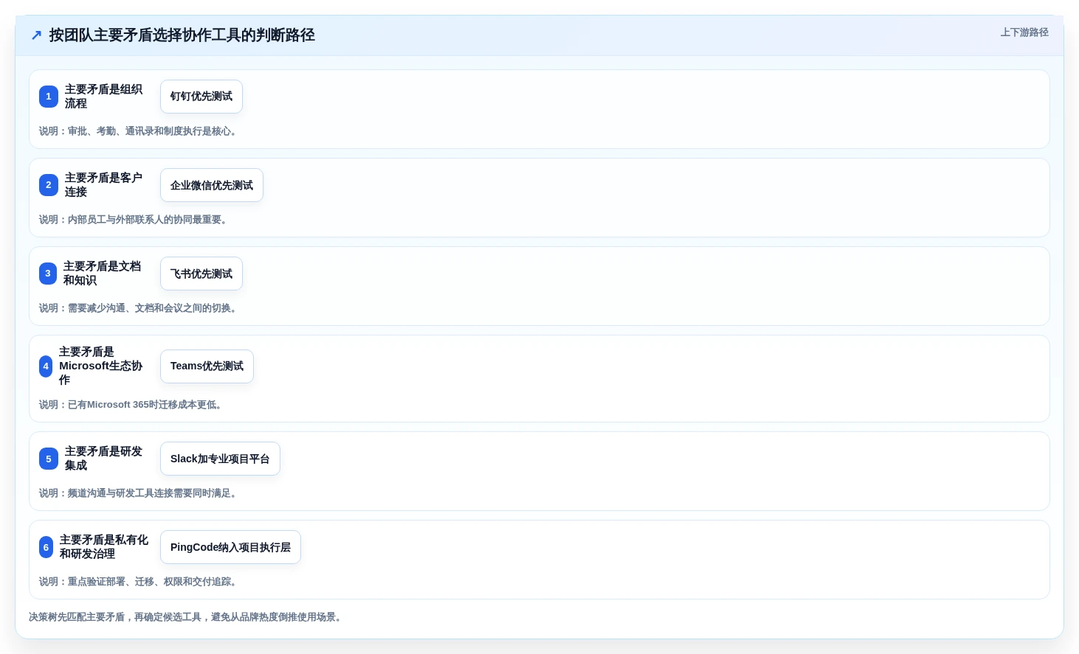Click the Slack加专业项目平台 button
This screenshot has height=654, width=1079.
(220, 459)
